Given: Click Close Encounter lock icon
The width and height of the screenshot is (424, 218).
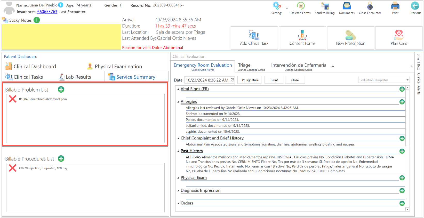Looking at the screenshot, I should tap(370, 6).
